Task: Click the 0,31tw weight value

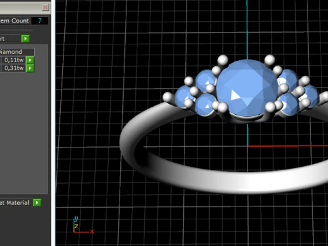Action: tap(14, 68)
